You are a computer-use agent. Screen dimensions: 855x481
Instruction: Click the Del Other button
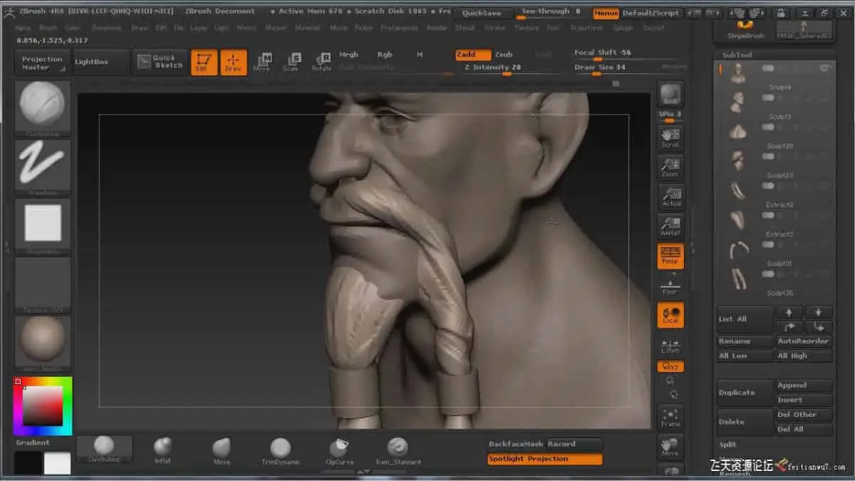pos(804,415)
